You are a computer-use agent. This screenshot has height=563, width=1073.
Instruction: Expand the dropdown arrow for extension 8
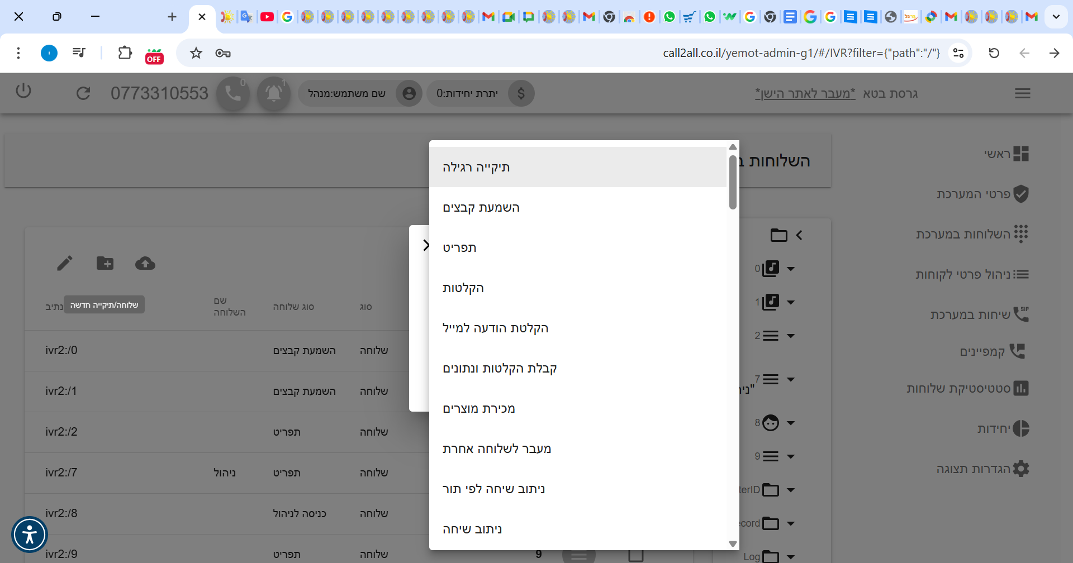pos(791,423)
